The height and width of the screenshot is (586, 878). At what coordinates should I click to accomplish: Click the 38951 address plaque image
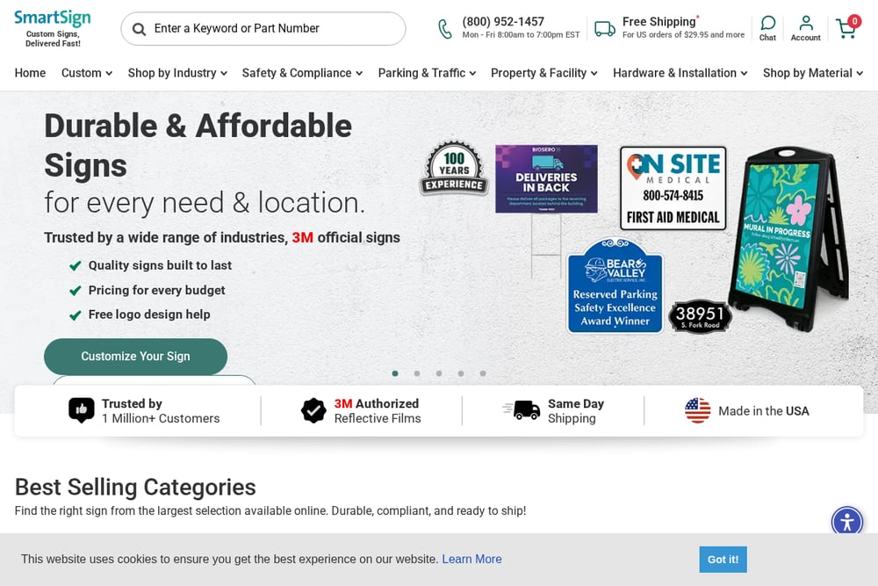click(x=700, y=317)
